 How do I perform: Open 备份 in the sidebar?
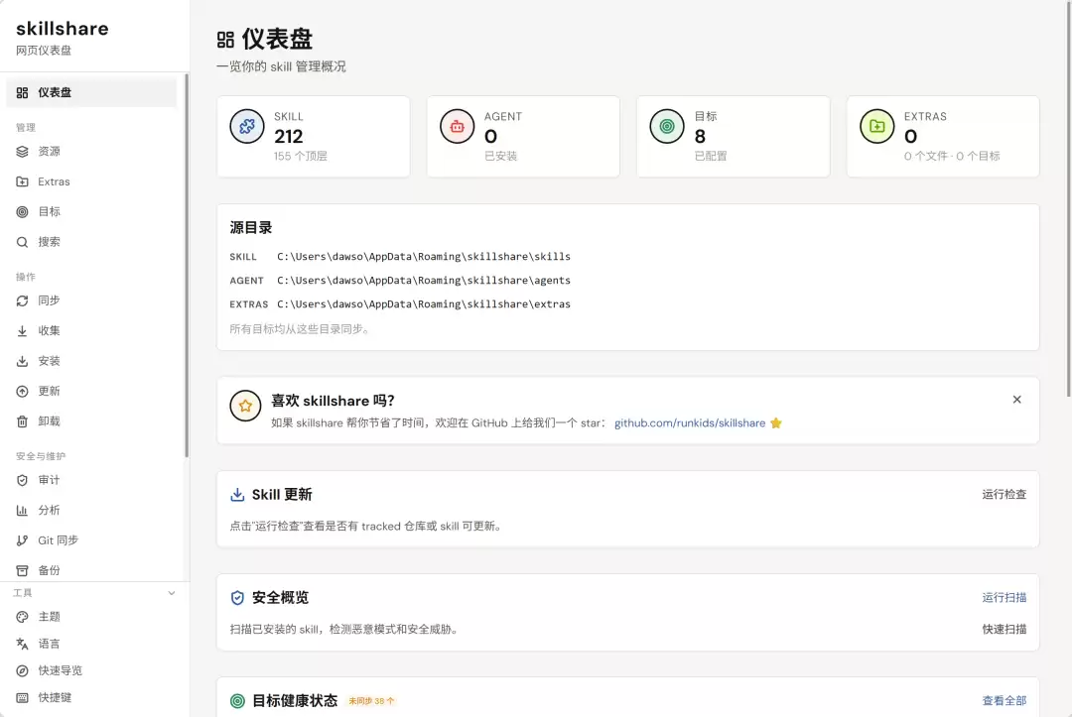(x=91, y=570)
